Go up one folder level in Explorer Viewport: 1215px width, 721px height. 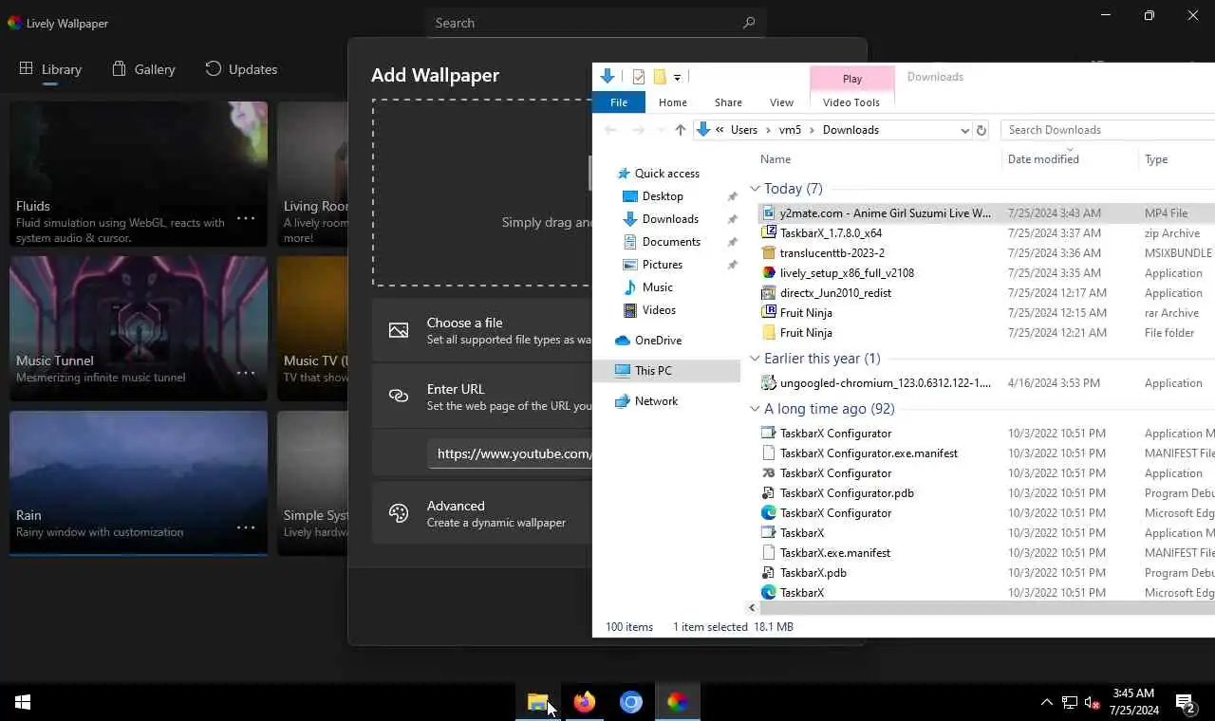681,130
